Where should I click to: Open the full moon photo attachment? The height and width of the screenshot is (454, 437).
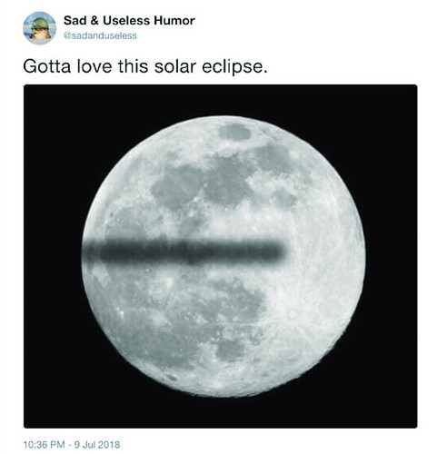pyautogui.click(x=221, y=256)
